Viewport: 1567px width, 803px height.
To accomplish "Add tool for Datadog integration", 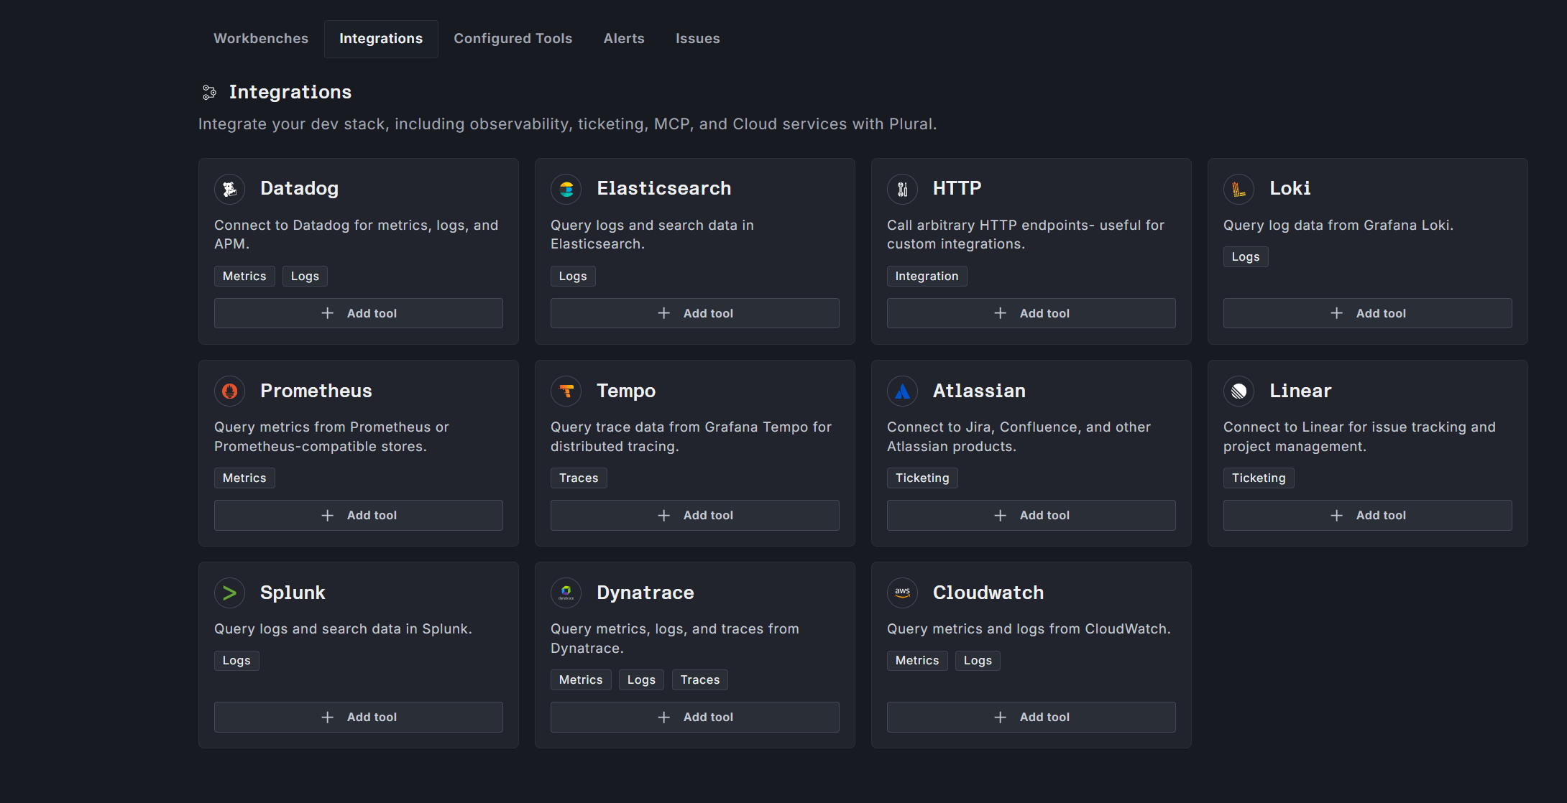I will (359, 313).
